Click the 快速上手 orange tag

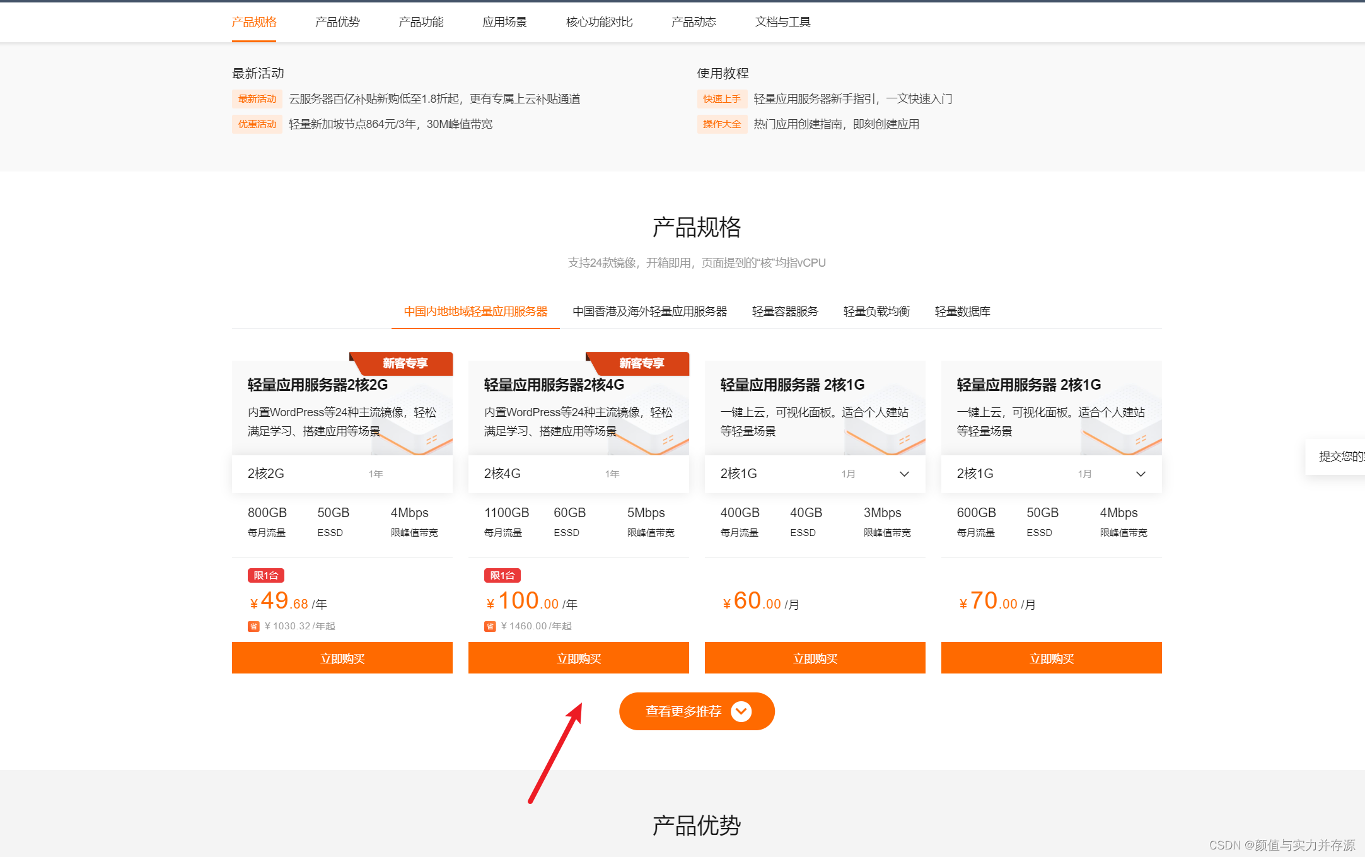[721, 98]
